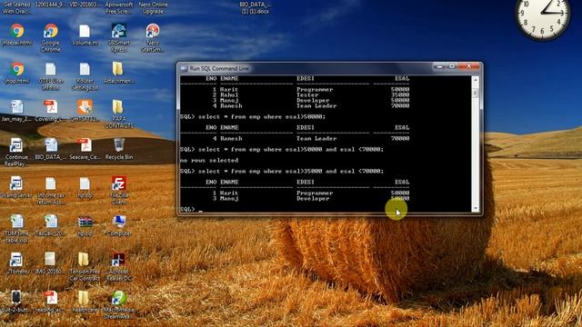
Task: Click the 'Manoj Developer' row in last result
Action: pyautogui.click(x=311, y=199)
